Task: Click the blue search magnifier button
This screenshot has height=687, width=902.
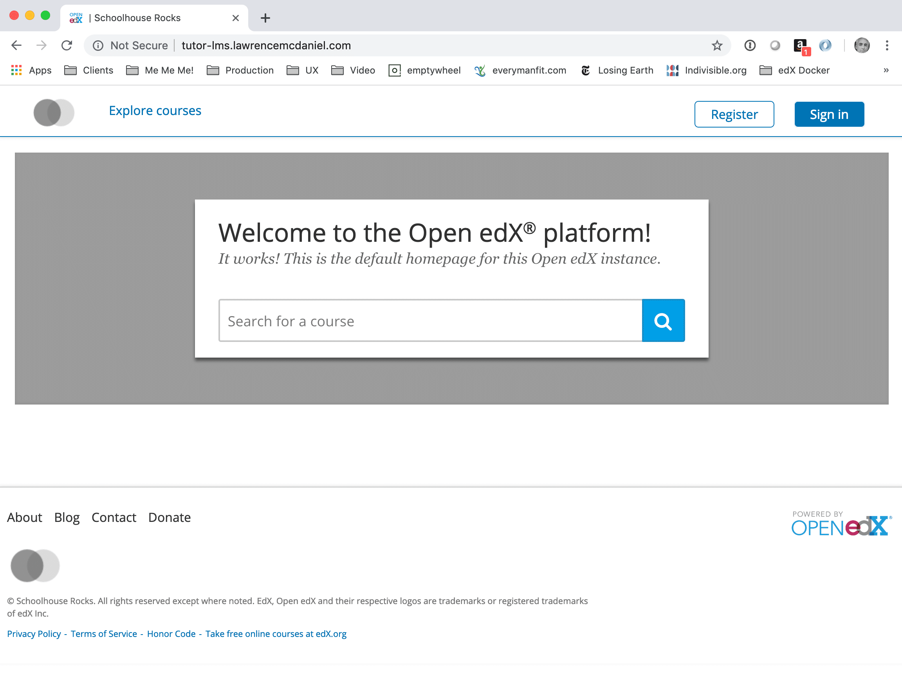Action: pyautogui.click(x=663, y=320)
